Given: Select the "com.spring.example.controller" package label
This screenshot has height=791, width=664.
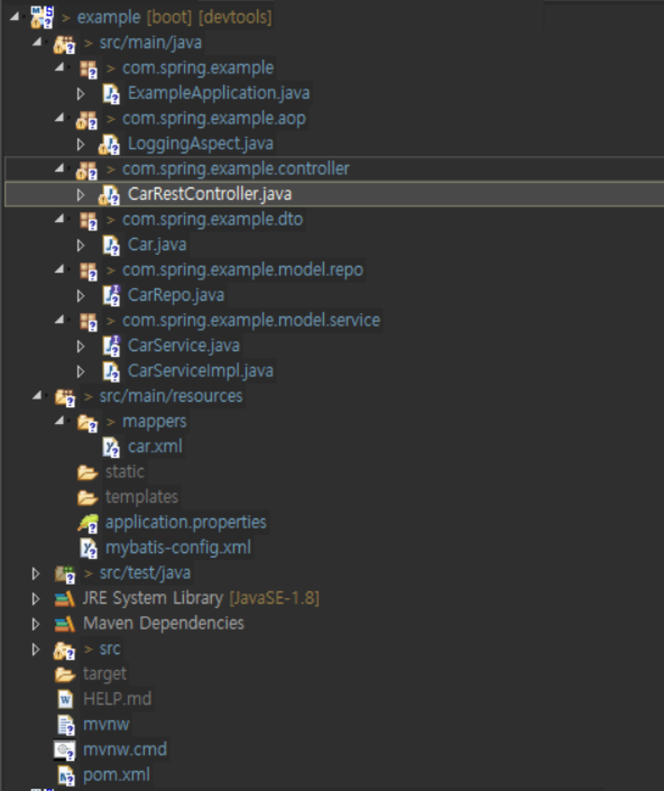Looking at the screenshot, I should (x=235, y=169).
